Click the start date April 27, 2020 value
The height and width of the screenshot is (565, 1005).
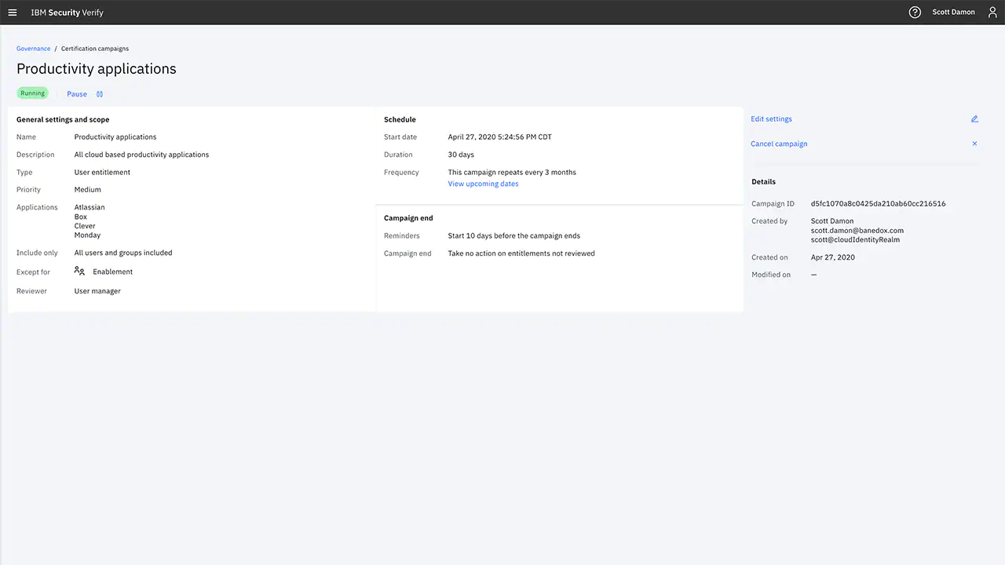pos(499,137)
